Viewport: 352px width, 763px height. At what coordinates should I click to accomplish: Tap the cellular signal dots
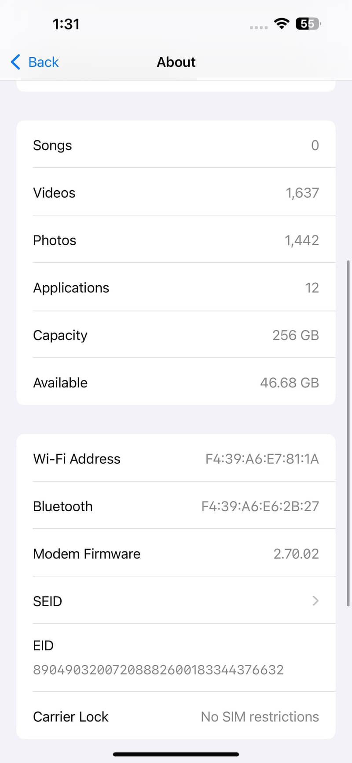(x=258, y=27)
